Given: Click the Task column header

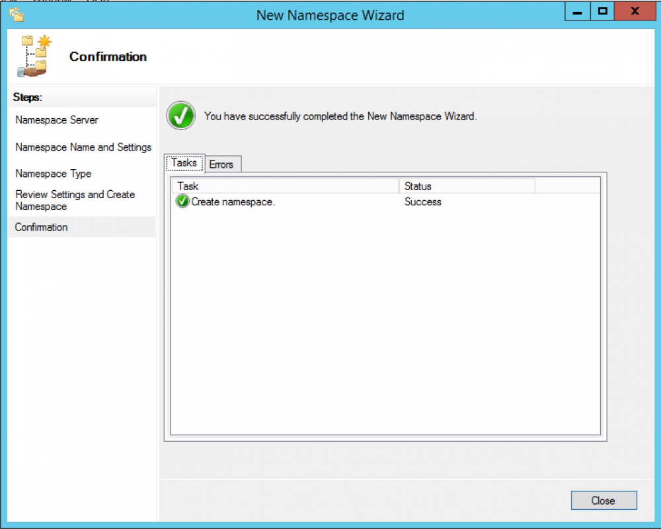Looking at the screenshot, I should click(x=187, y=186).
